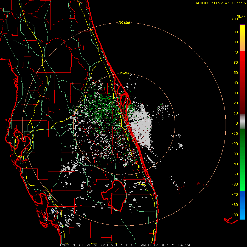Image resolution: width=247 pixels, height=247 pixels.
Task: Click the yellow top segment of color bar
Action: 242,38
